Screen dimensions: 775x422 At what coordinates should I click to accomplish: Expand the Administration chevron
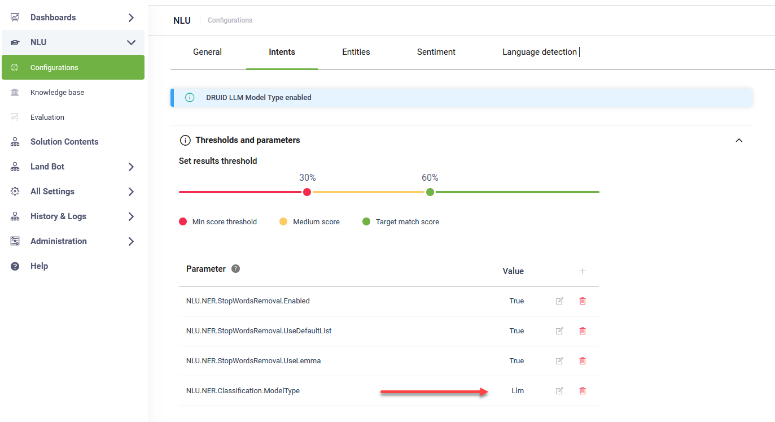(131, 241)
